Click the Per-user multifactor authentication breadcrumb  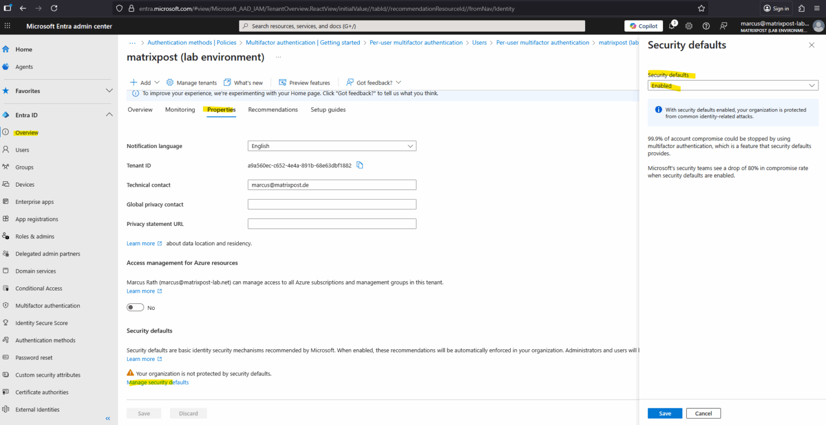[416, 42]
